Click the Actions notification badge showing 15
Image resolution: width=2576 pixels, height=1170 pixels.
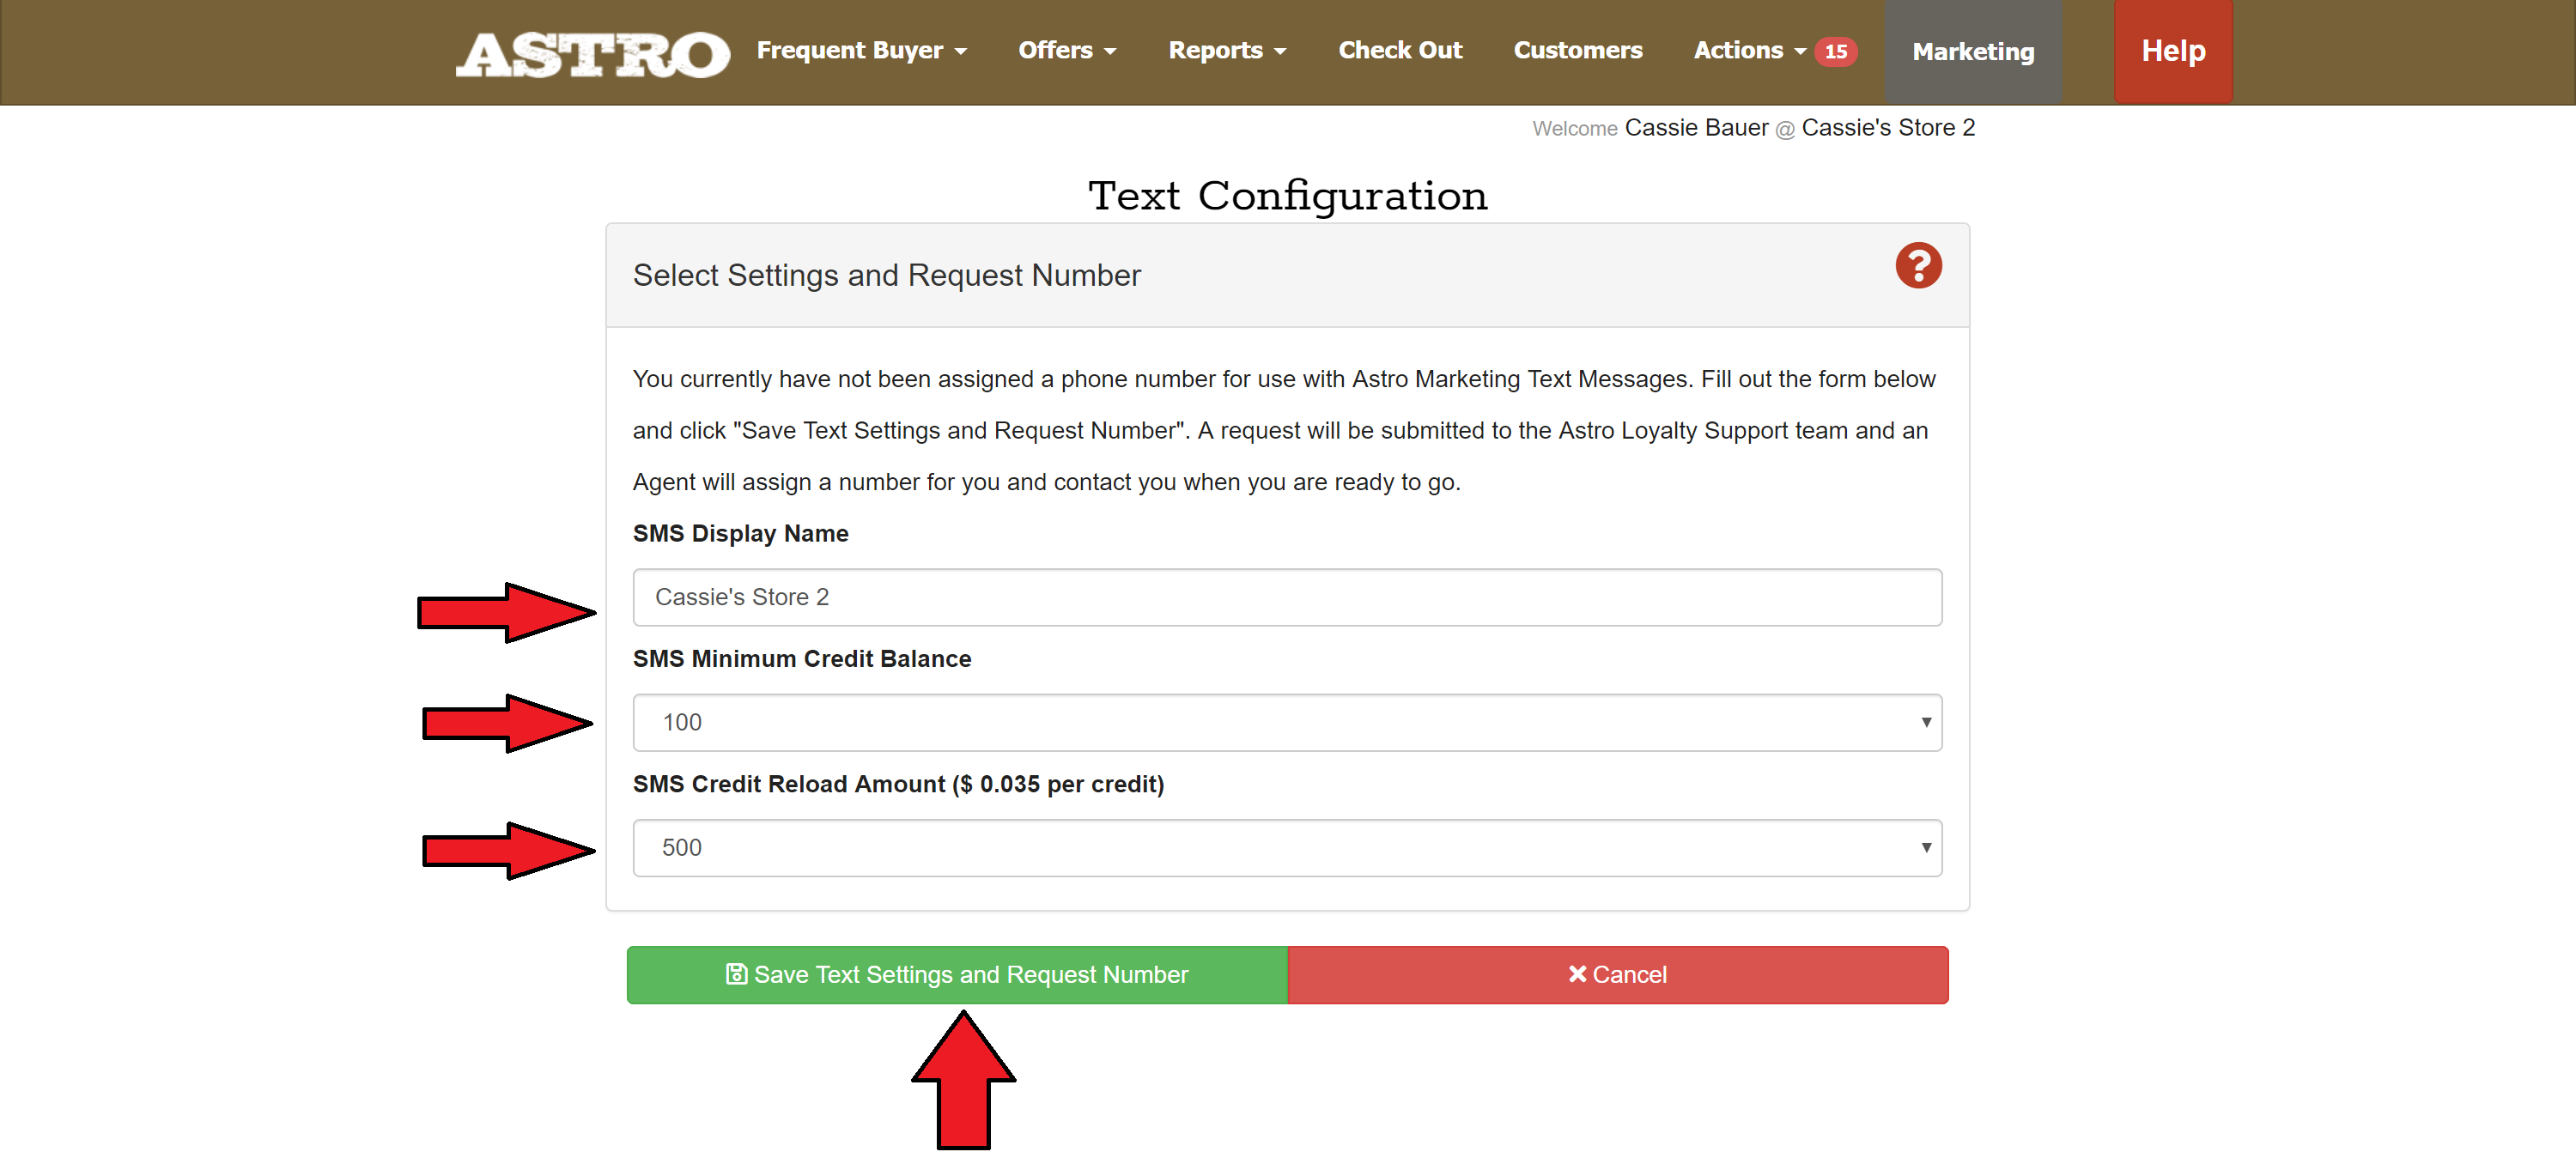[x=1835, y=51]
